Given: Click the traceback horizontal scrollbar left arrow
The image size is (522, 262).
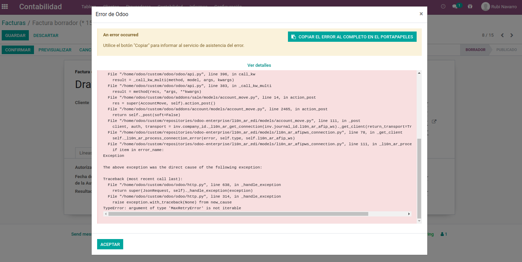Looking at the screenshot, I should tap(106, 214).
